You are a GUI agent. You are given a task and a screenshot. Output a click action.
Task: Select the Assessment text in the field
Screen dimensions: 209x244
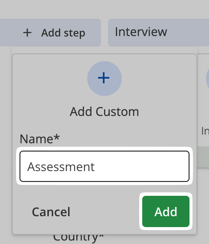tap(61, 167)
